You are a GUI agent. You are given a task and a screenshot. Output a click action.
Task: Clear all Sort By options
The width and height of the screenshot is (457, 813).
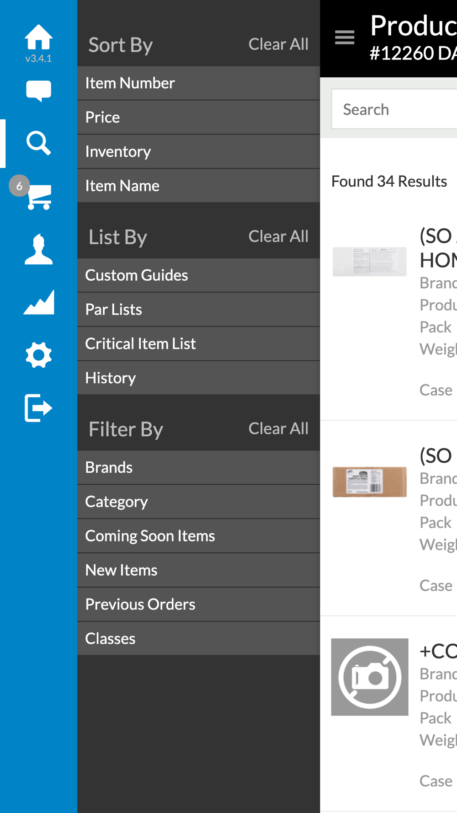point(278,44)
